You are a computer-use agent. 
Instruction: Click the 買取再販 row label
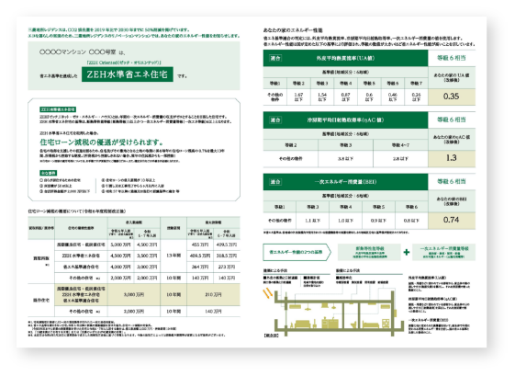(41, 259)
